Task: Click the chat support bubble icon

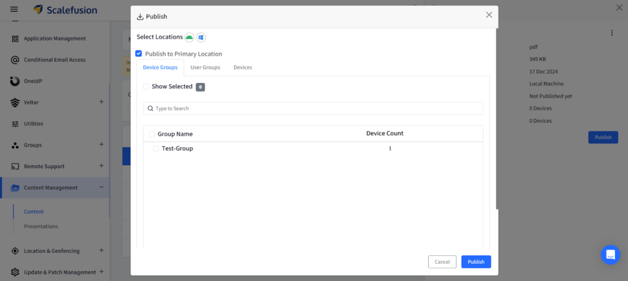Action: (x=610, y=254)
